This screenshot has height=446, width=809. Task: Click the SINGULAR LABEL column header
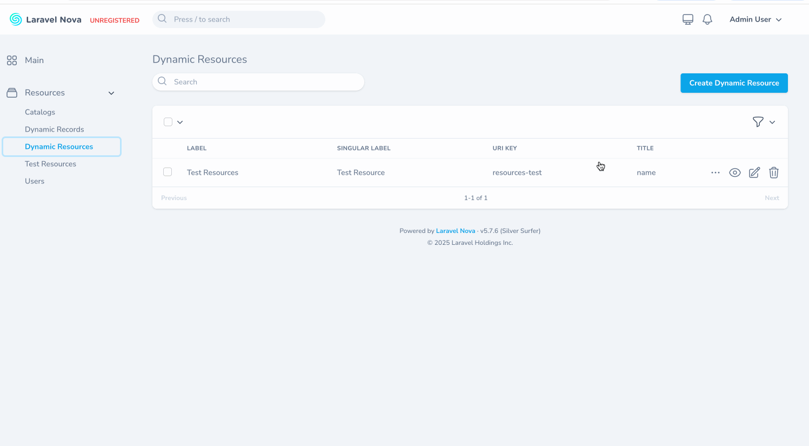[364, 148]
